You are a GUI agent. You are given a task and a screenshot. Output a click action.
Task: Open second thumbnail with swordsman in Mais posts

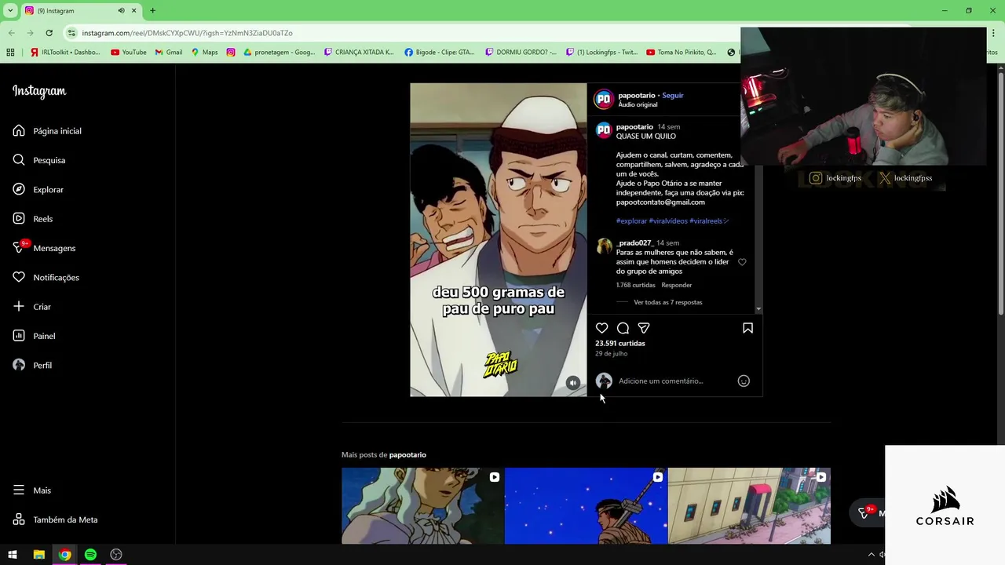coord(586,505)
